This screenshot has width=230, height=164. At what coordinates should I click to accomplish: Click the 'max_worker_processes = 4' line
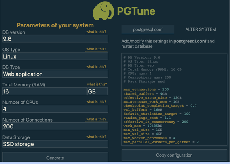coord(149,138)
